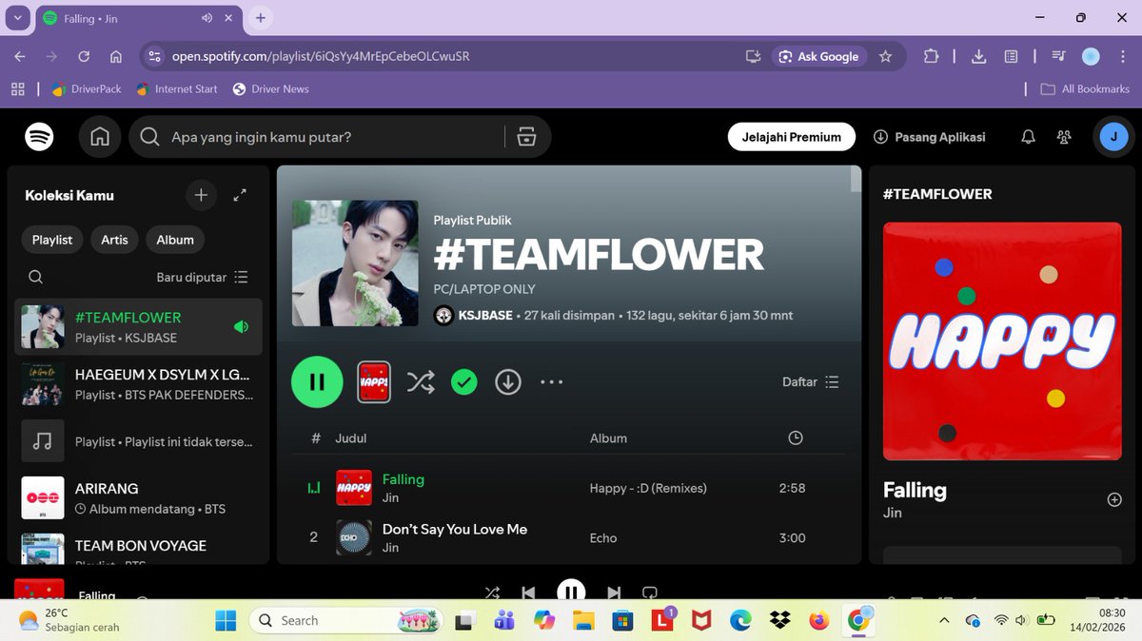Add Falling to liked songs in right panel

pos(1114,500)
